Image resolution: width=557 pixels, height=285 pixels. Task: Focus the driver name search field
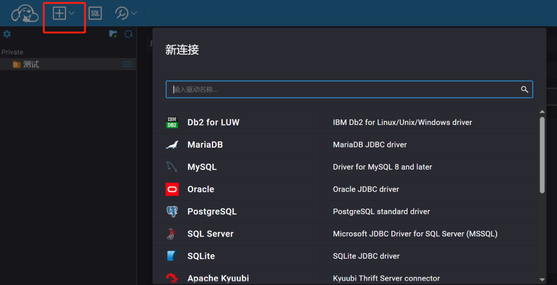(x=349, y=89)
